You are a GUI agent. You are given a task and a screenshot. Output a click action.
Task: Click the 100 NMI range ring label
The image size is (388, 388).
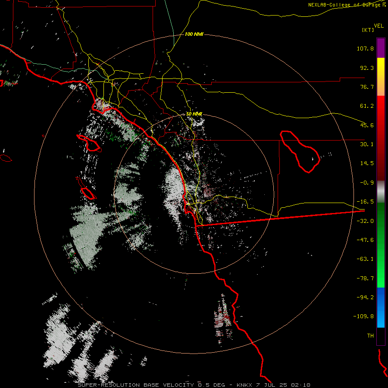click(x=194, y=34)
